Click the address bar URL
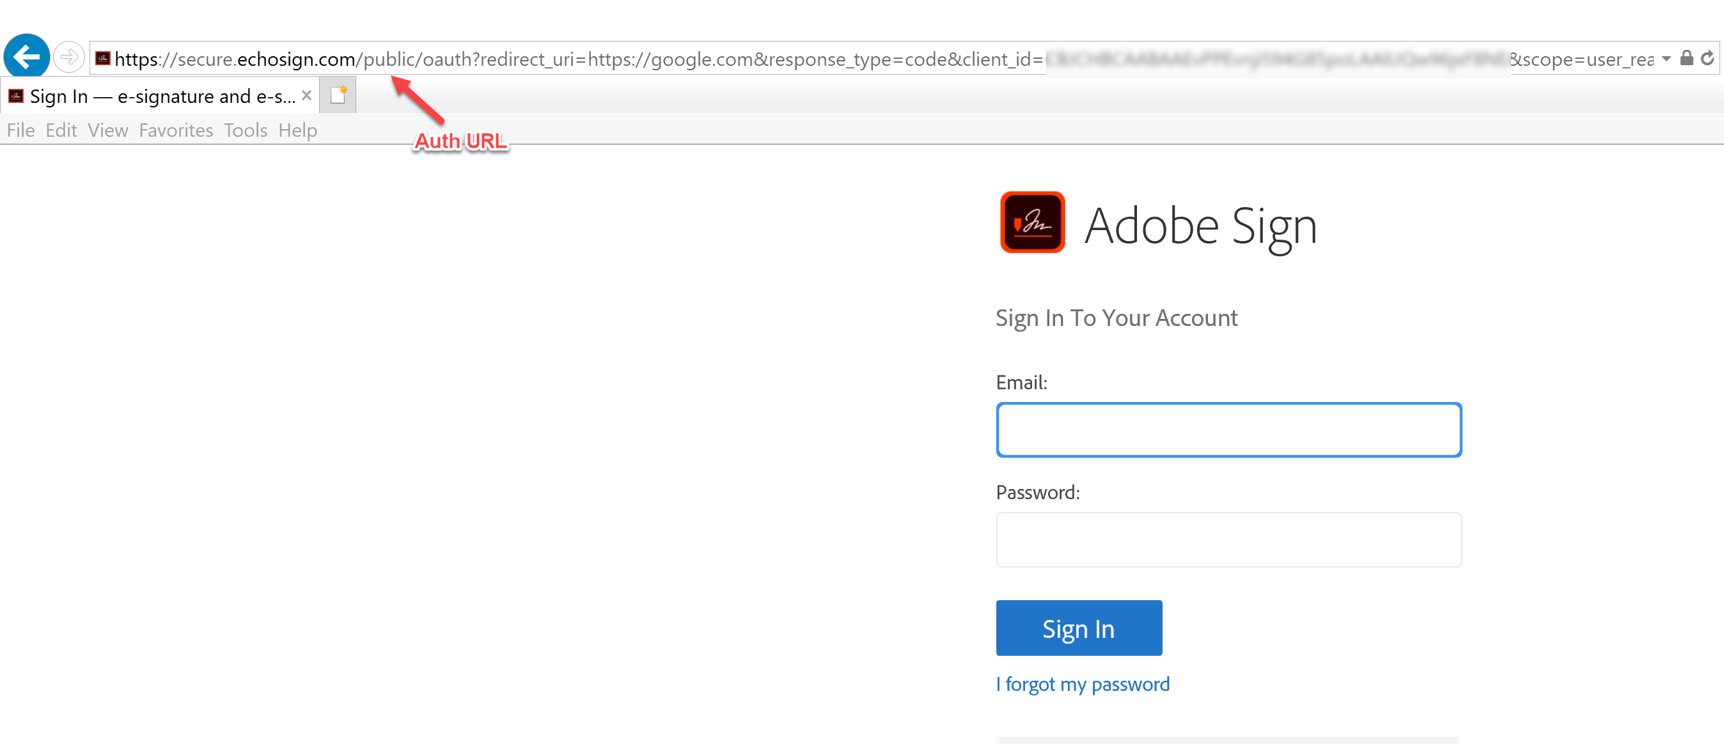Viewport: 1724px width, 744px height. pos(602,59)
